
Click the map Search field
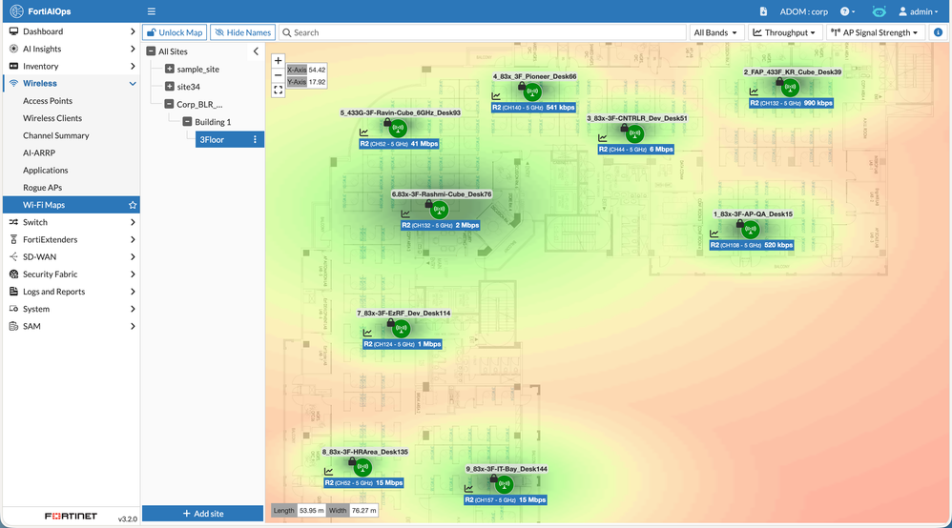coord(483,32)
